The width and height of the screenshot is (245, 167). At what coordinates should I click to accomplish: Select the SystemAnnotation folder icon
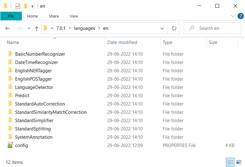(10, 137)
